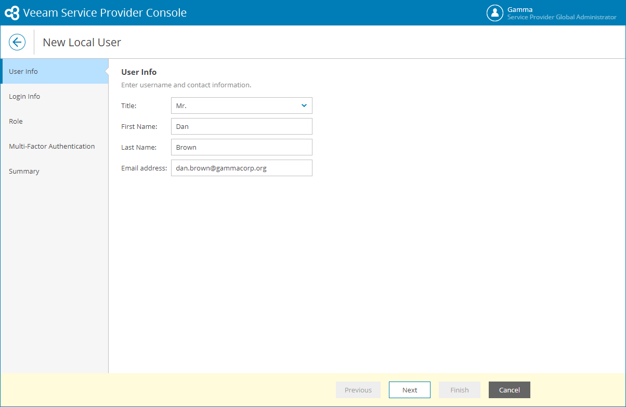
Task: Click Service Provider Global Administrator text
Action: point(562,17)
